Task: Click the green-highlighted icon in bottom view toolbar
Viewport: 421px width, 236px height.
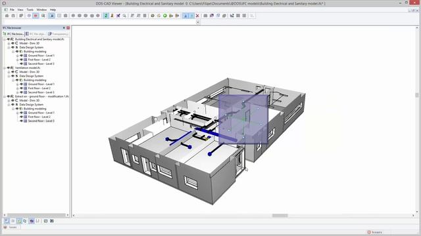Action: click(19, 221)
